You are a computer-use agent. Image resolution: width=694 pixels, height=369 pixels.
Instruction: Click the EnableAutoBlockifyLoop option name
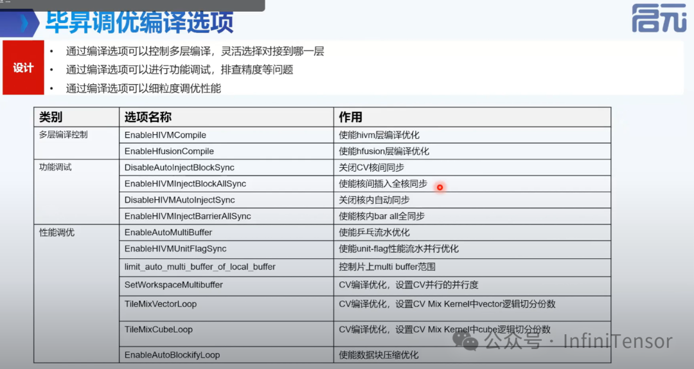[172, 355]
